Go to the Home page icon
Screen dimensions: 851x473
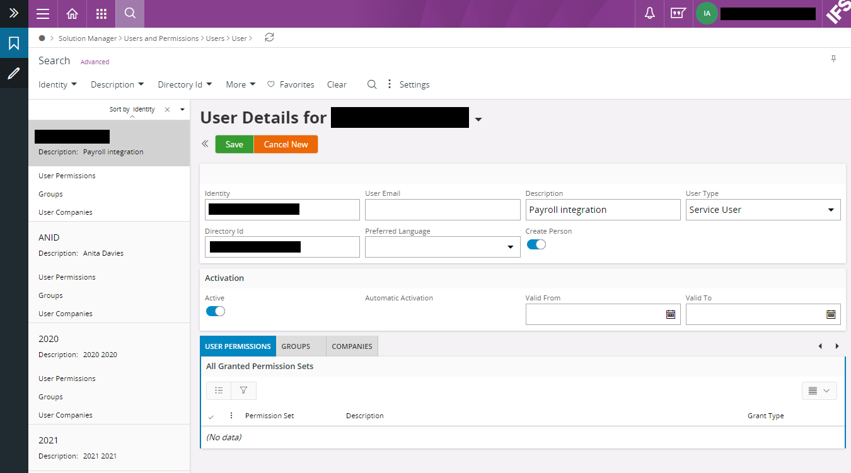coord(72,14)
